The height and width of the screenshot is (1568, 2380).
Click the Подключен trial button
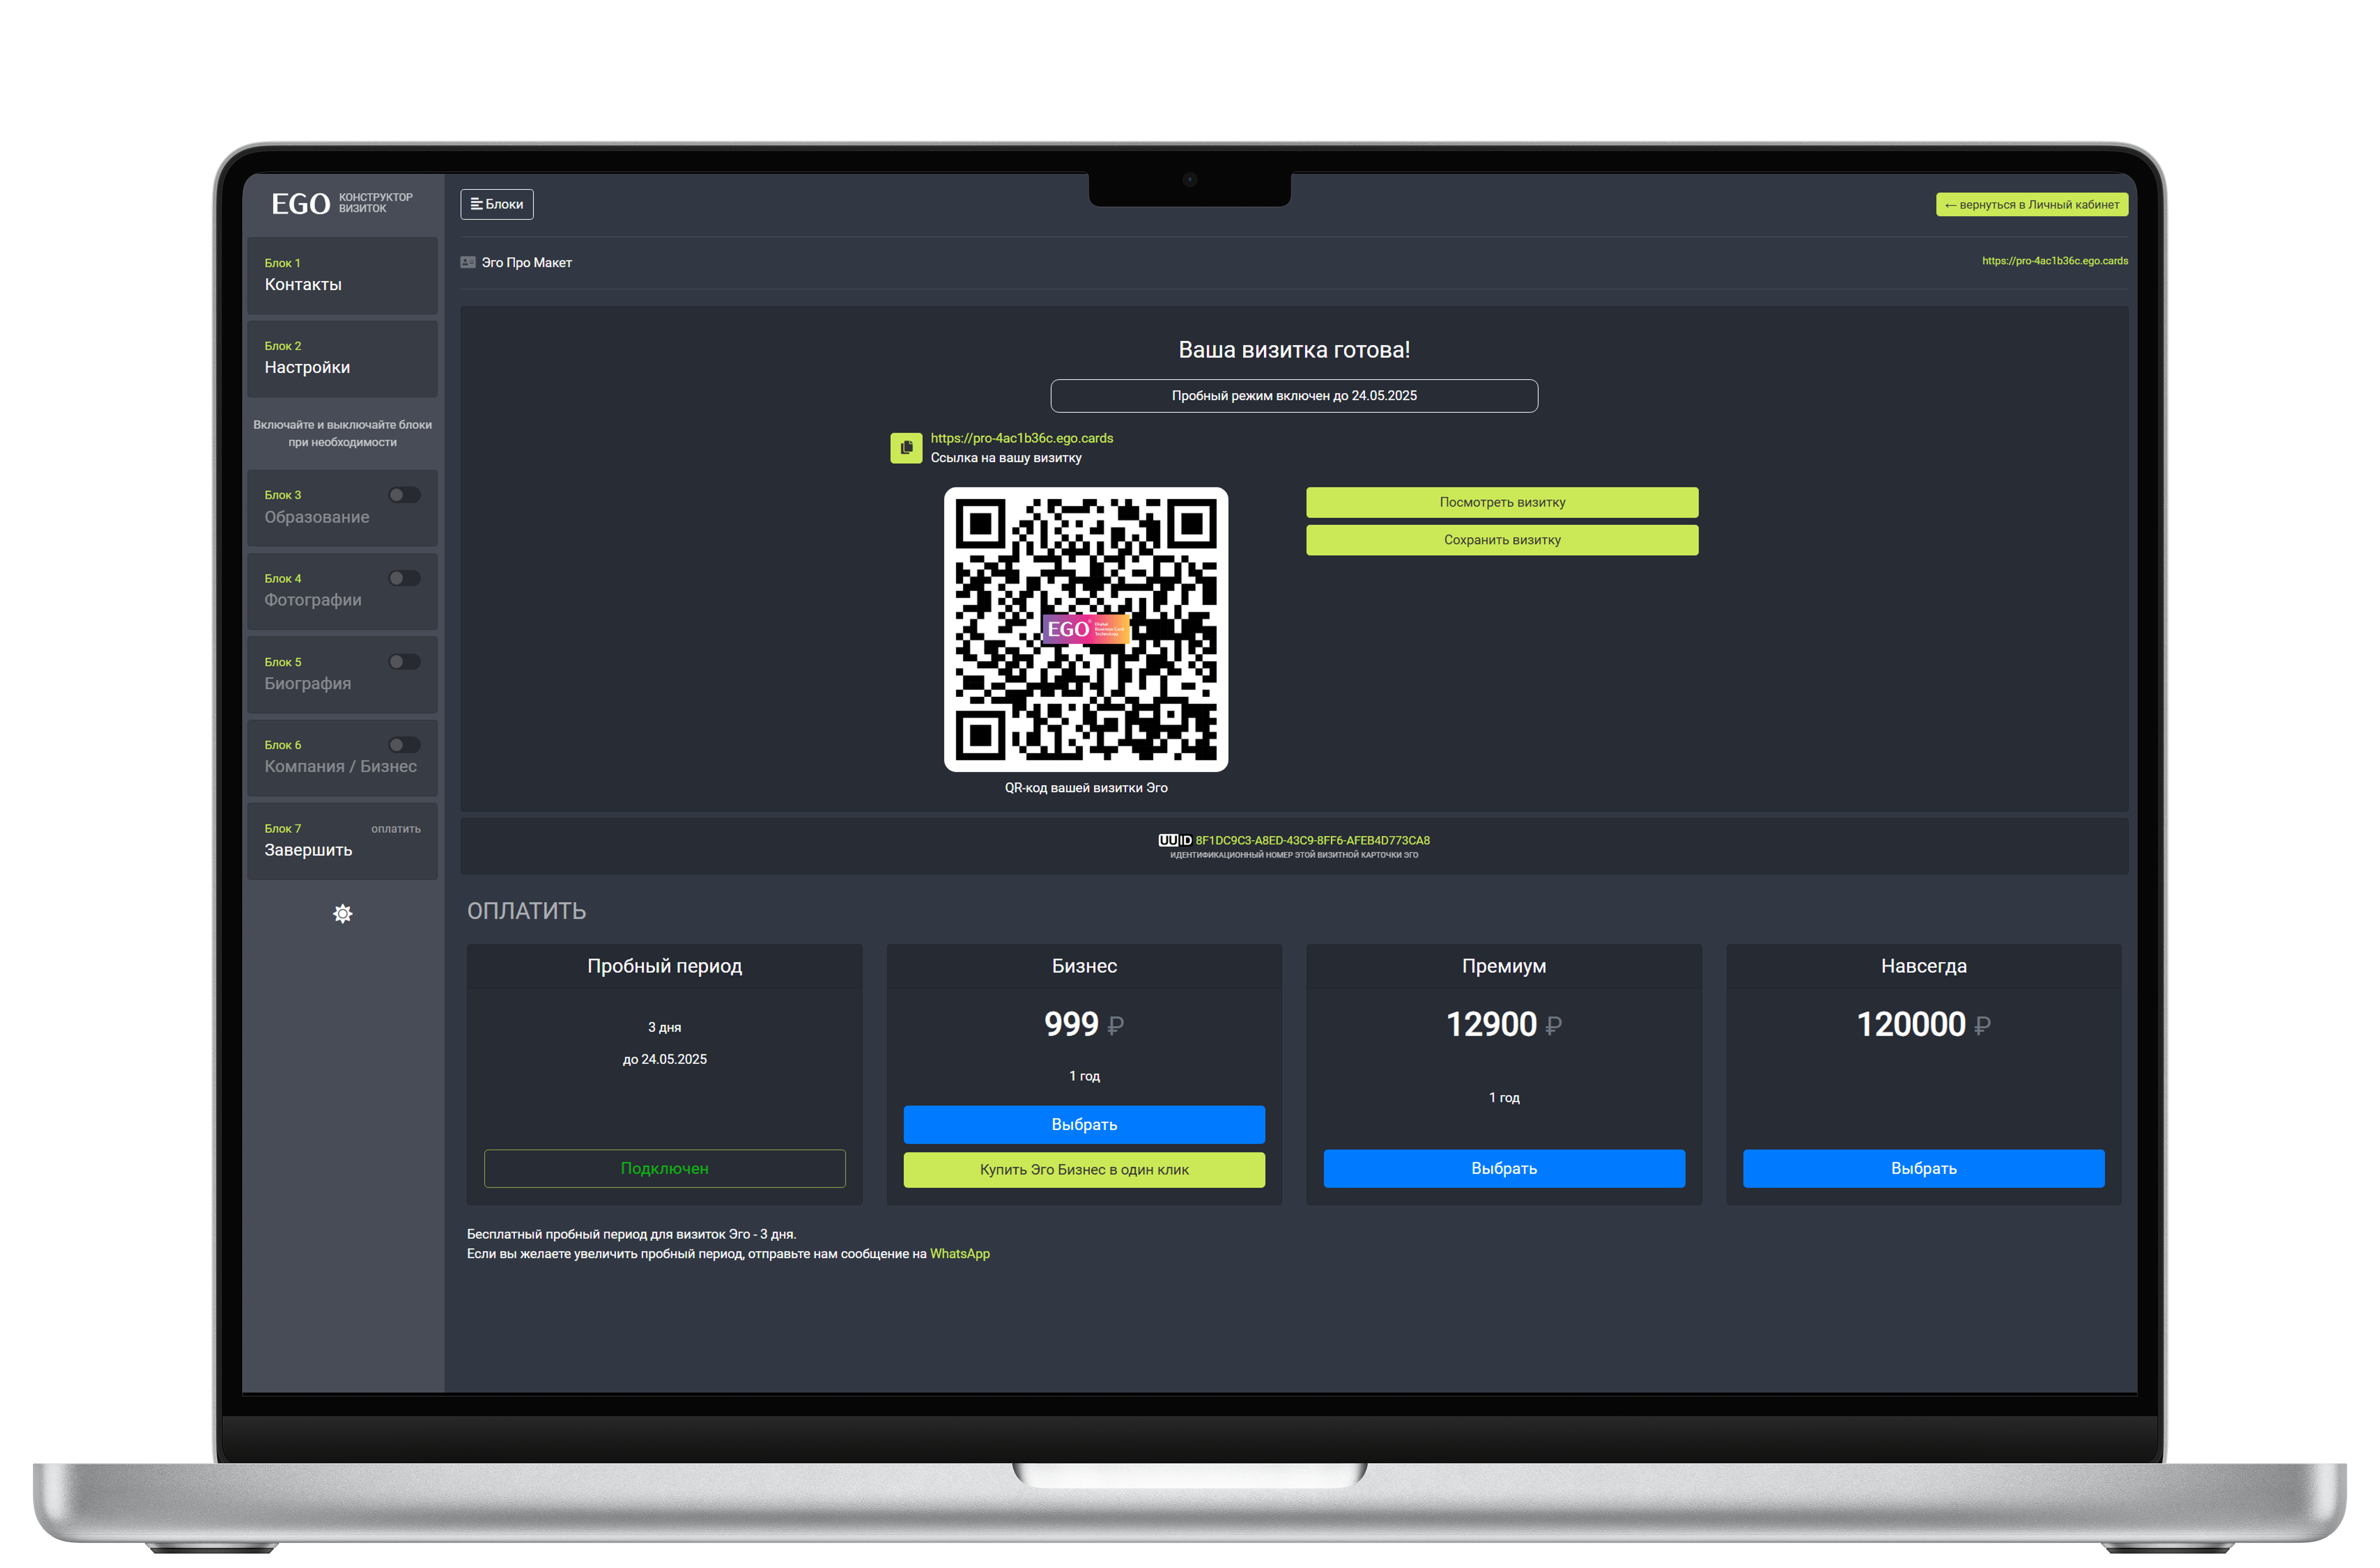pyautogui.click(x=664, y=1168)
